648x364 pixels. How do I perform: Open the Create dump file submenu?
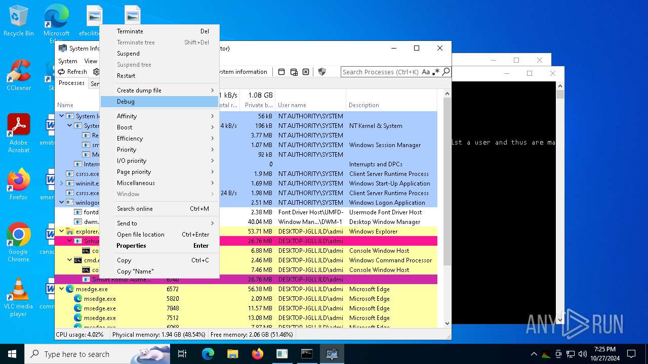click(159, 90)
